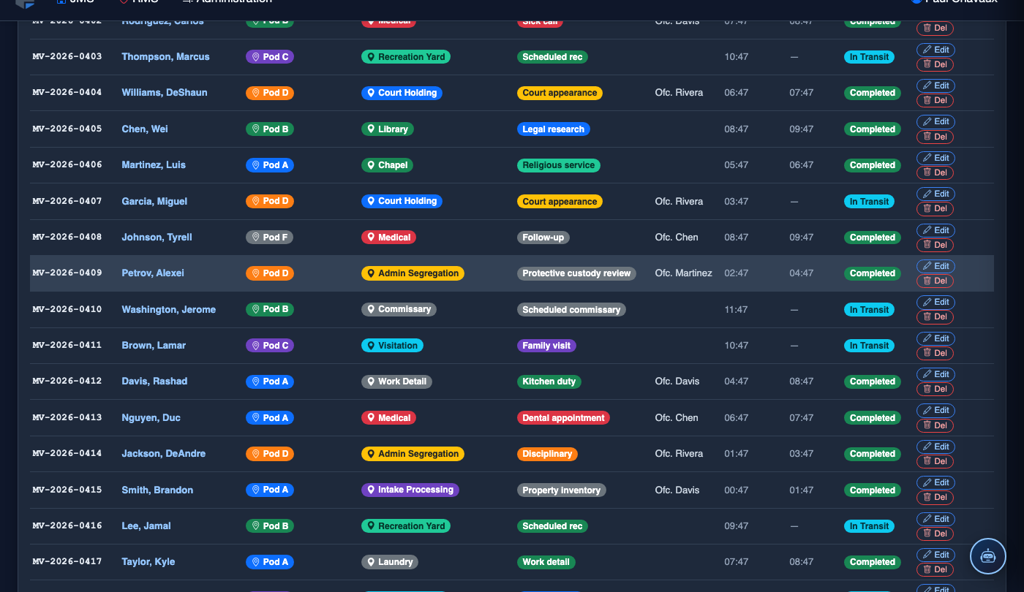The image size is (1024, 592).
Task: Click marker icon in Intake Processing badge
Action: pyautogui.click(x=371, y=490)
